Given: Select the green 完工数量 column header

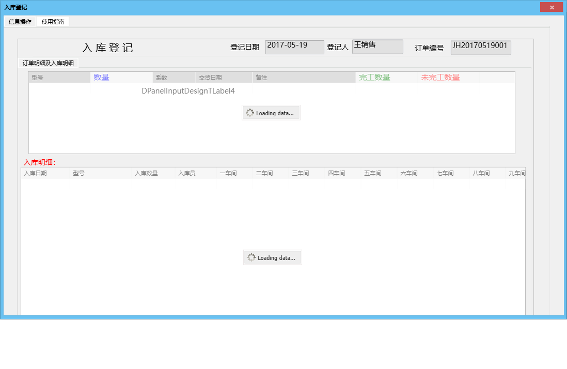Looking at the screenshot, I should pos(374,76).
